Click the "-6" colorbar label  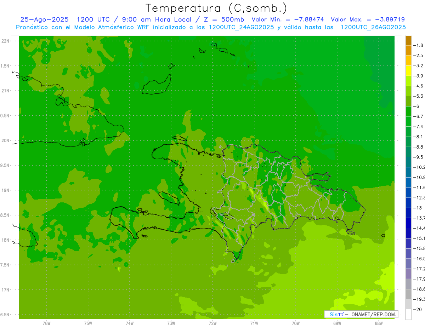point(417,106)
